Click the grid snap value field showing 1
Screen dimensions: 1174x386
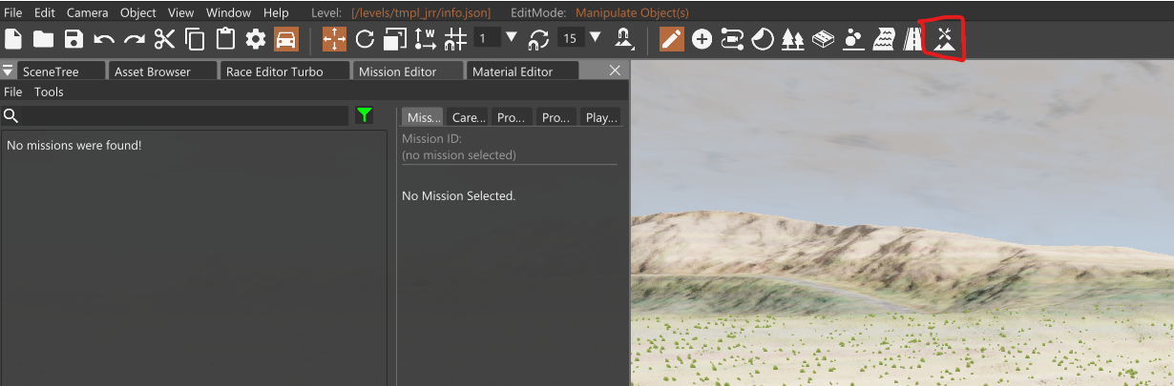485,39
